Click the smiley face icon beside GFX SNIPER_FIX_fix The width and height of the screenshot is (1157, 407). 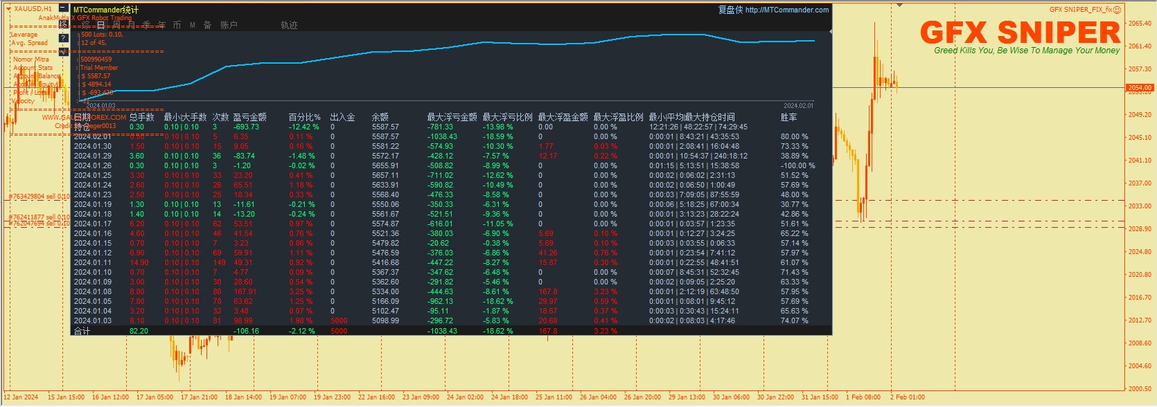(1117, 10)
